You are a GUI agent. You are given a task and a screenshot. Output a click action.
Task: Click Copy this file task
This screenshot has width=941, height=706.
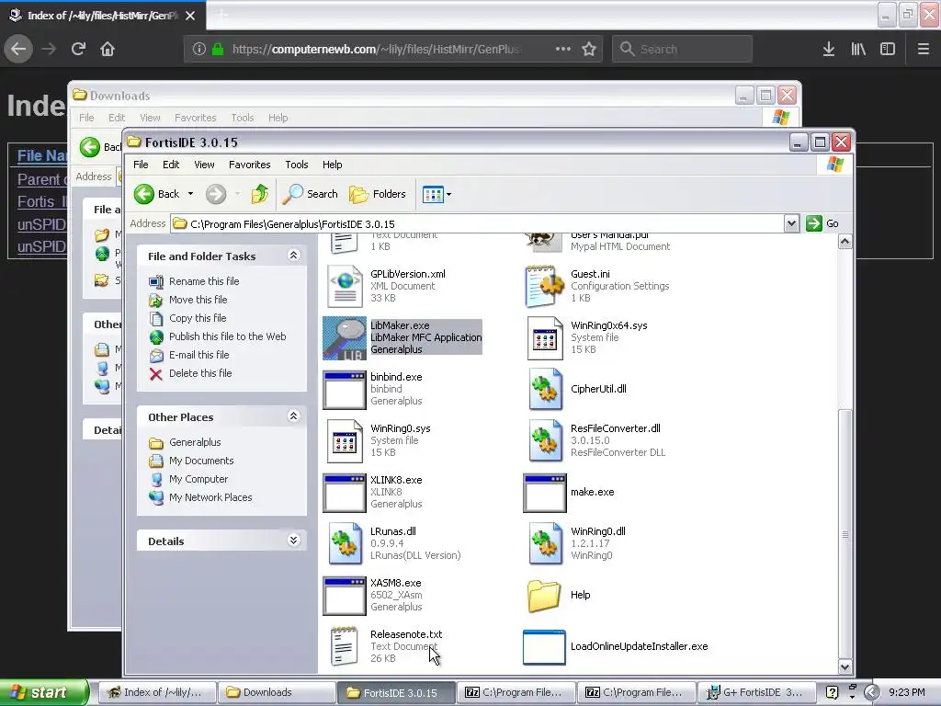tap(198, 318)
